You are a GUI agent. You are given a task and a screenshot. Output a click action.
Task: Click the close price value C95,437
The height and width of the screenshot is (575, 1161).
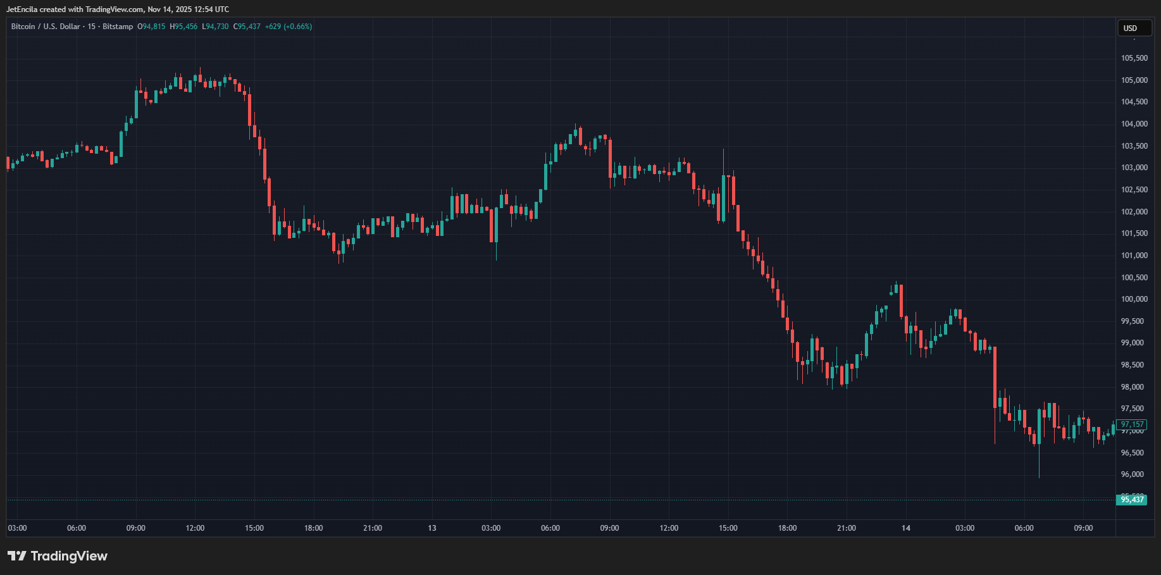(x=247, y=27)
